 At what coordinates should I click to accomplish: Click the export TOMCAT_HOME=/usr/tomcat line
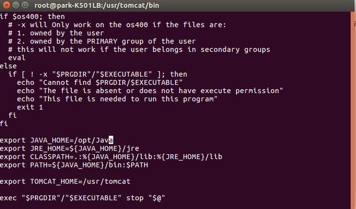coord(65,181)
